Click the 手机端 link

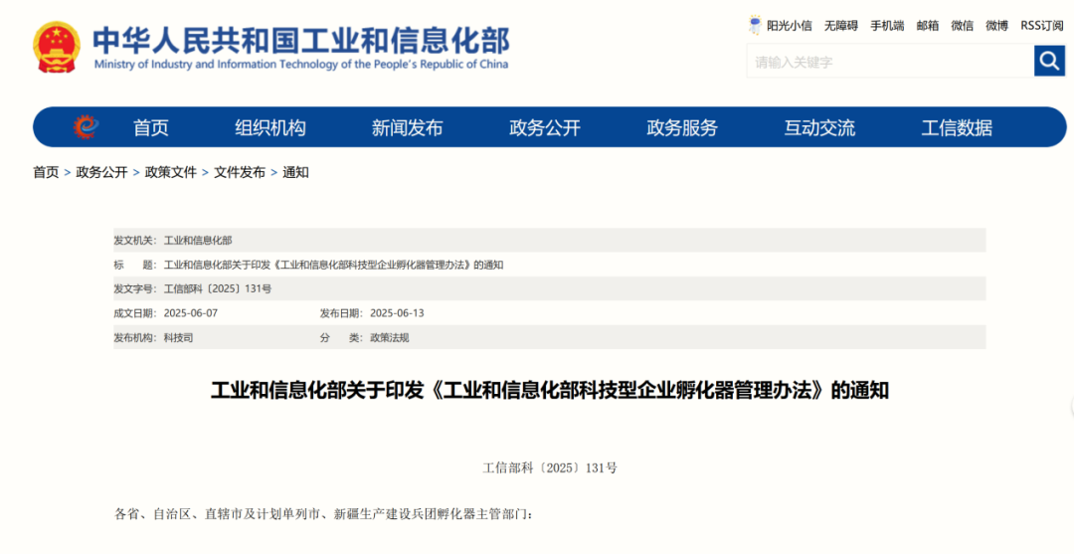coord(887,26)
